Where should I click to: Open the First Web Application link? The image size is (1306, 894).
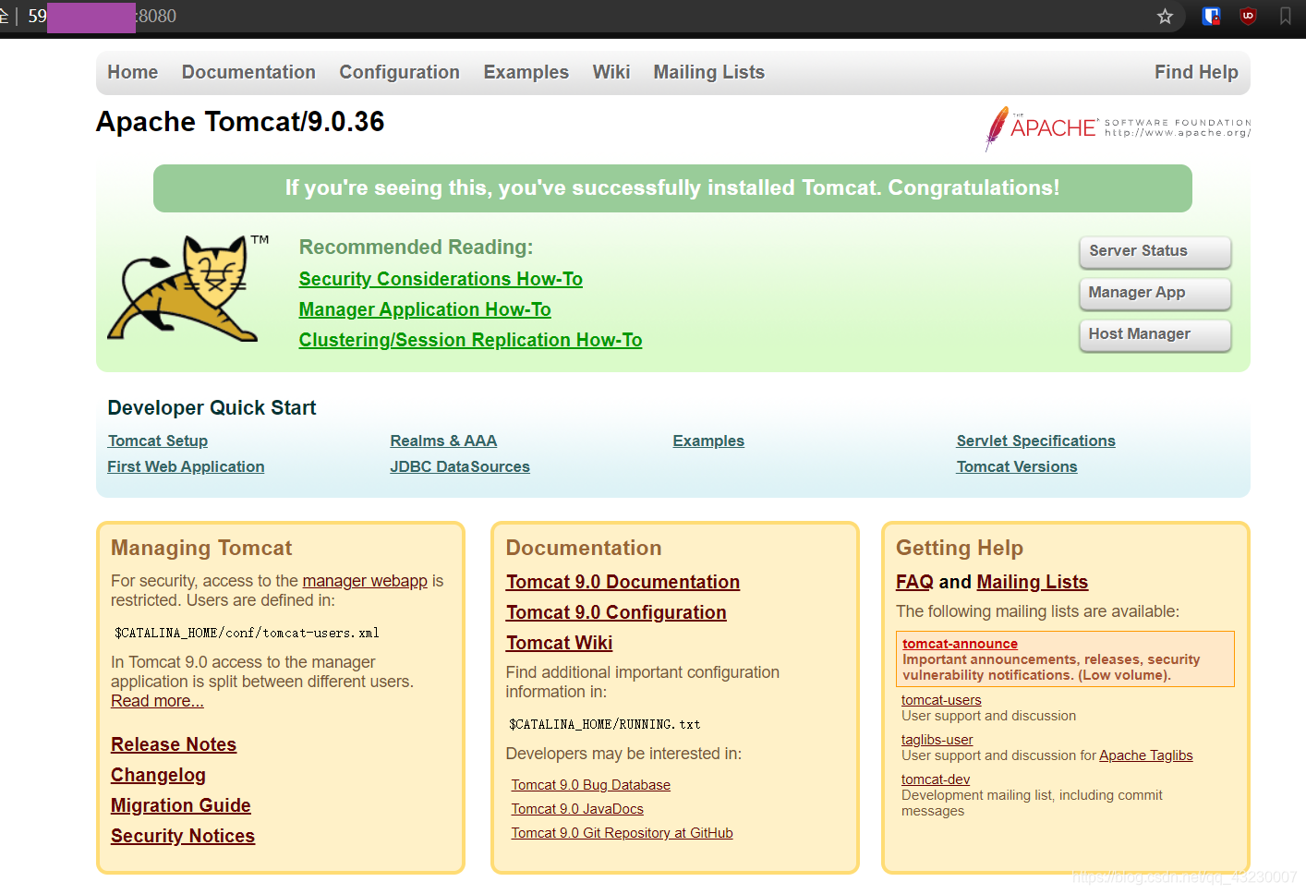pos(186,467)
